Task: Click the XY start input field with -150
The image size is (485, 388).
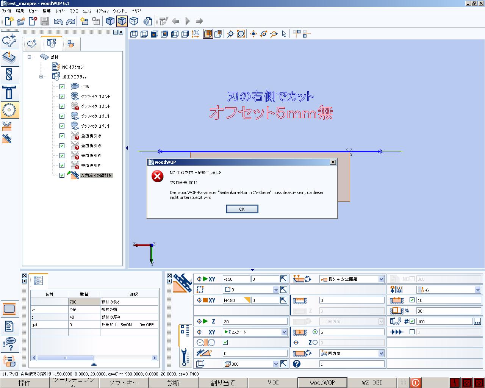Action: pos(236,279)
